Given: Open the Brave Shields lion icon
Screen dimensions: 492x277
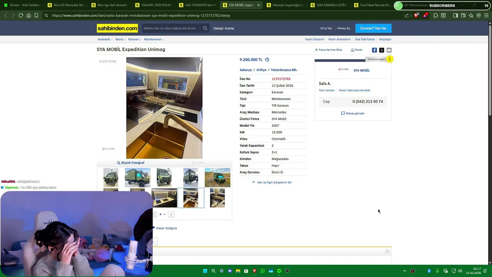Looking at the screenshot, I should 416,15.
